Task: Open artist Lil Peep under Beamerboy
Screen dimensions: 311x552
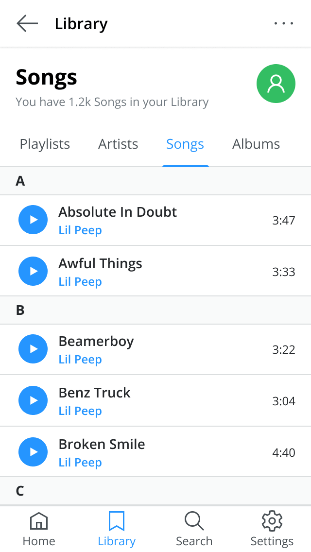Action: [80, 360]
